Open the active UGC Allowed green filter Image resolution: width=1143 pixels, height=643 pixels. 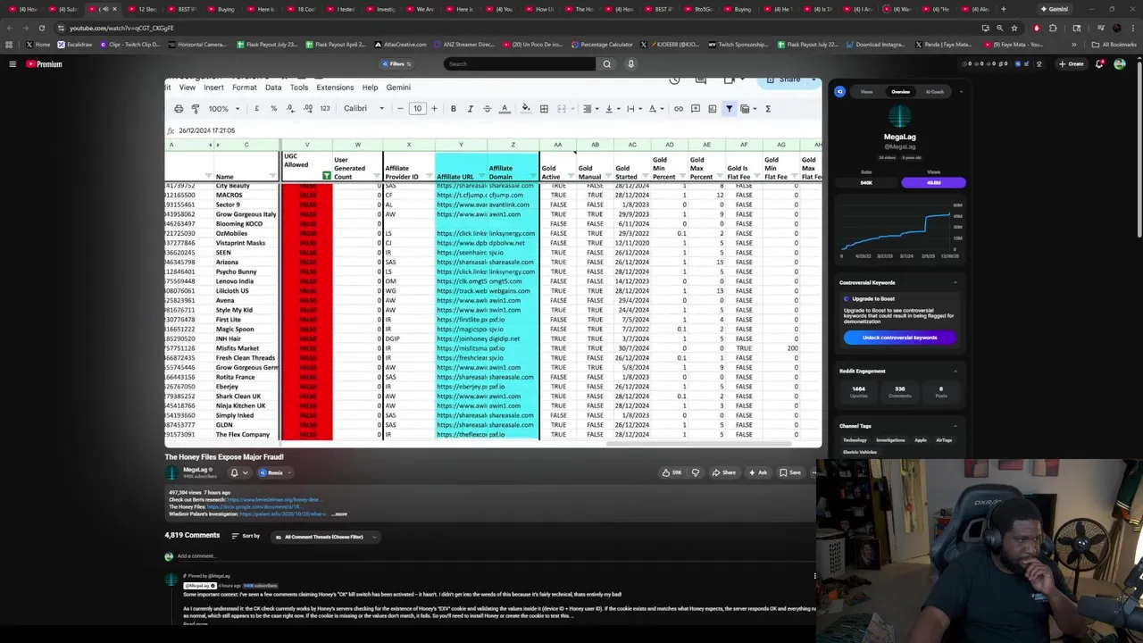326,176
